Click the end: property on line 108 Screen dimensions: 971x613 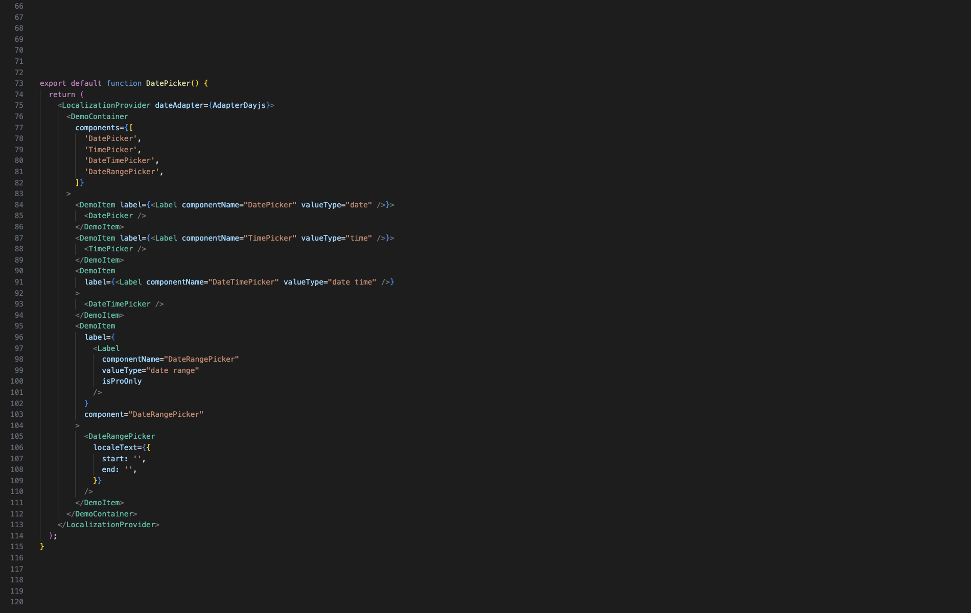[110, 469]
